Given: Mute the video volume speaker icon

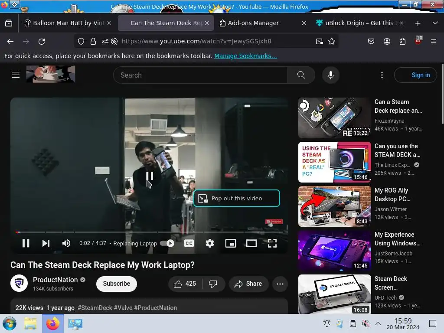Looking at the screenshot, I should [x=66, y=243].
